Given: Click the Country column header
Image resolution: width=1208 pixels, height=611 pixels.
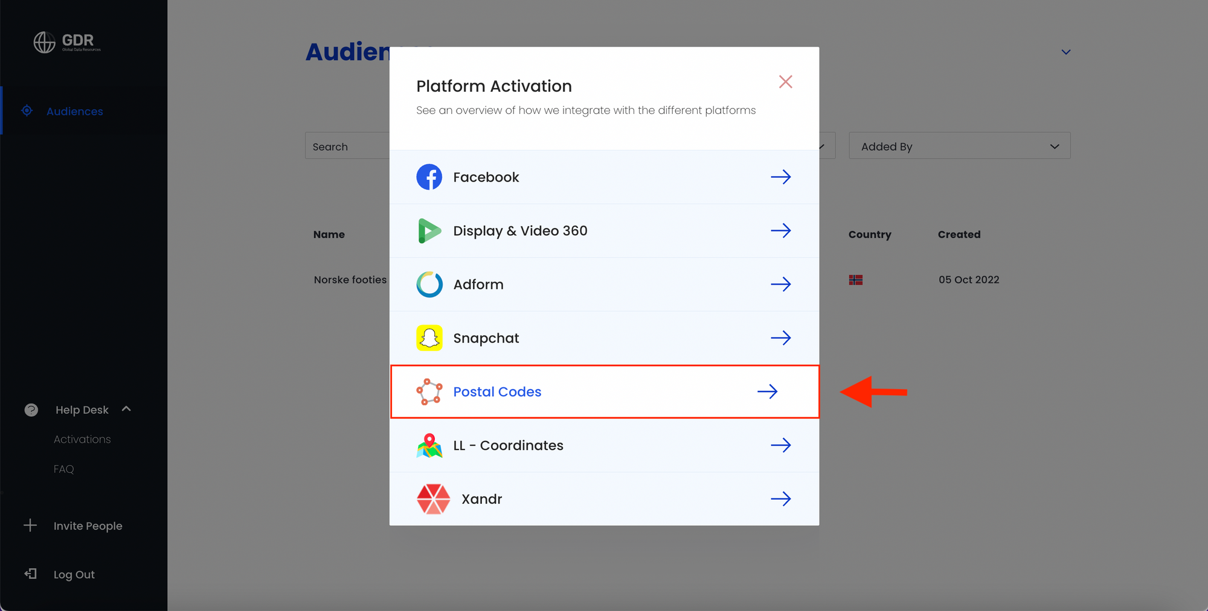Looking at the screenshot, I should click(x=870, y=235).
